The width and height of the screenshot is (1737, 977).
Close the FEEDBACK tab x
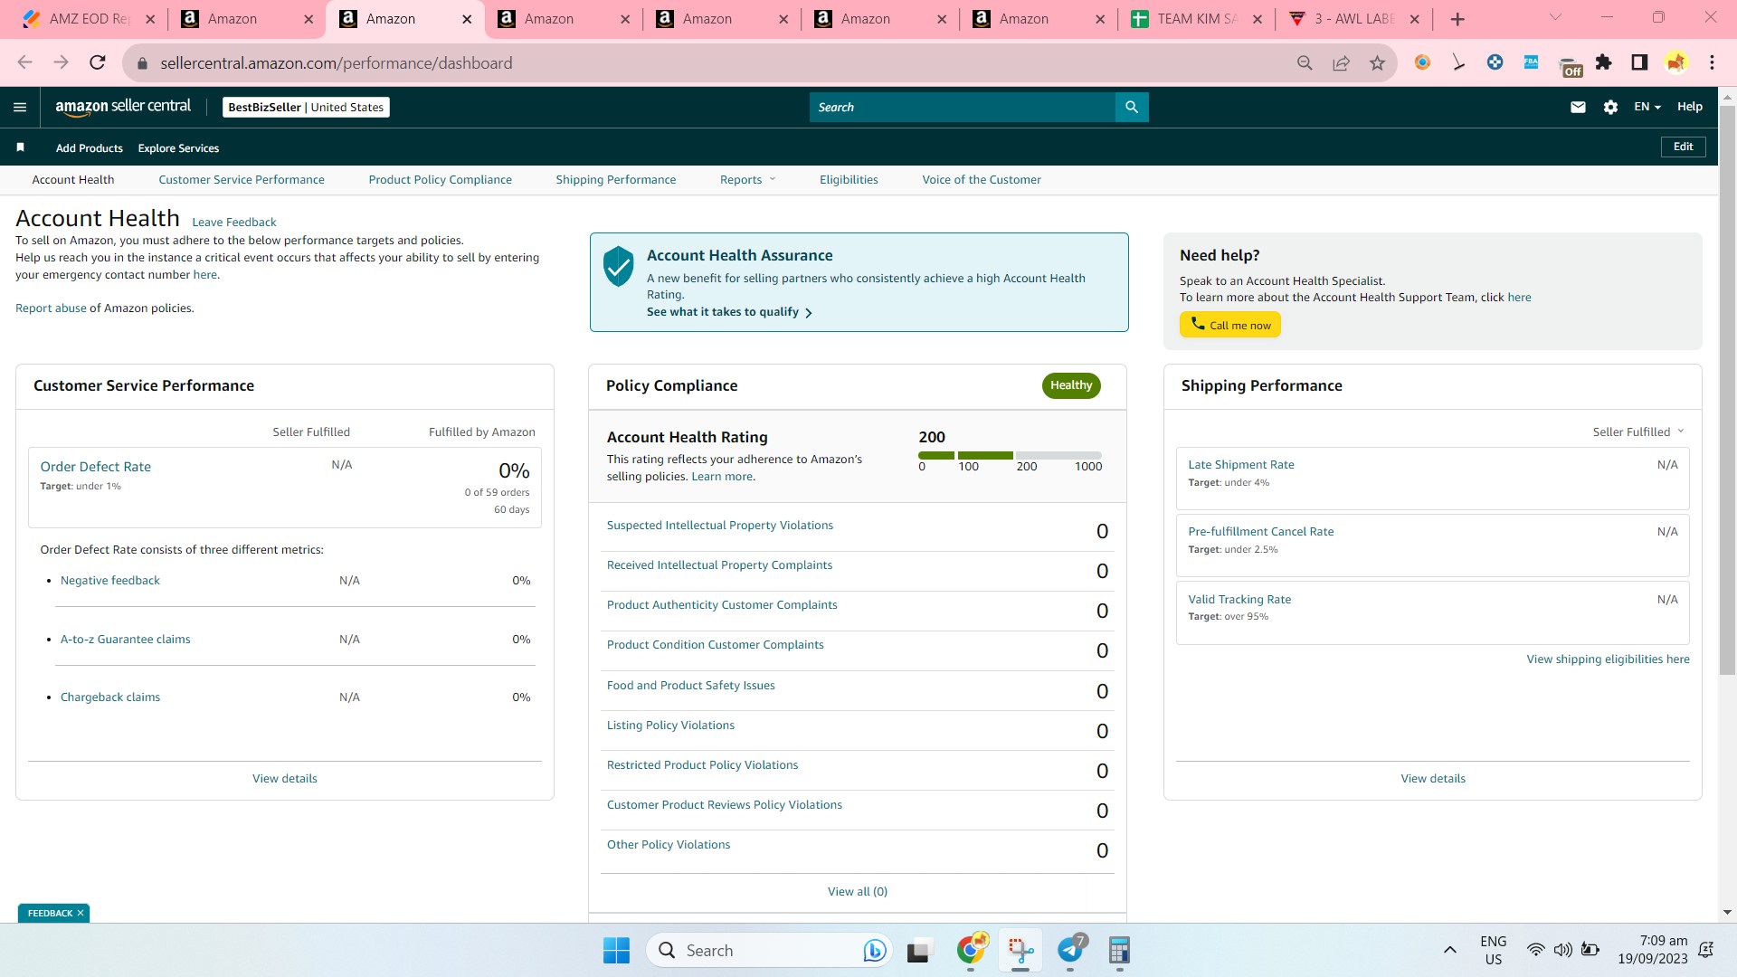pyautogui.click(x=81, y=914)
